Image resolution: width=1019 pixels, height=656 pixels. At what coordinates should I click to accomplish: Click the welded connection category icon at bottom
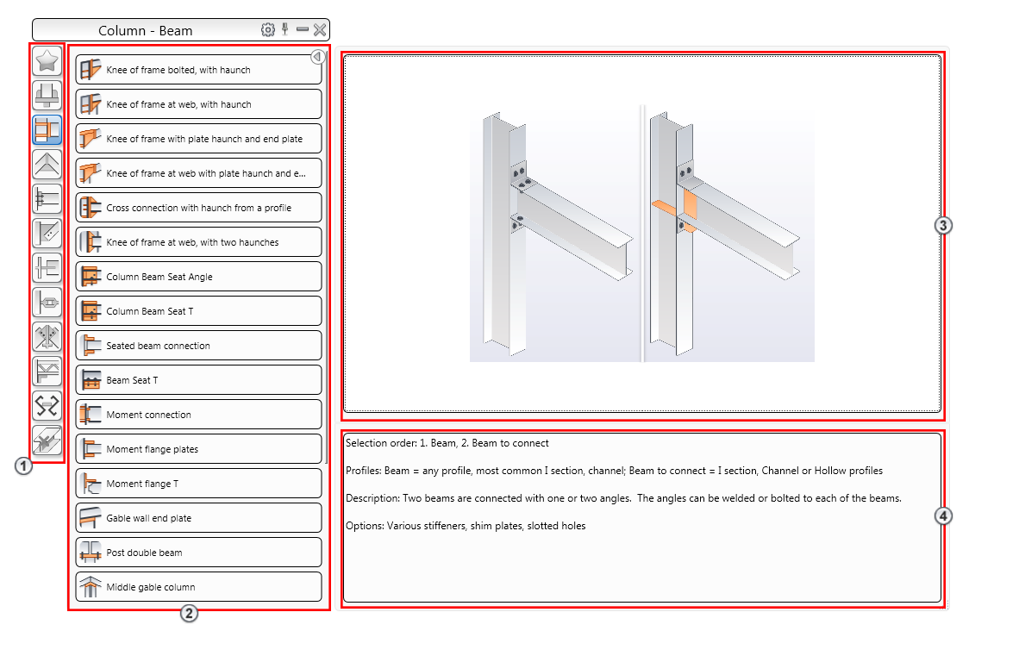pos(47,440)
